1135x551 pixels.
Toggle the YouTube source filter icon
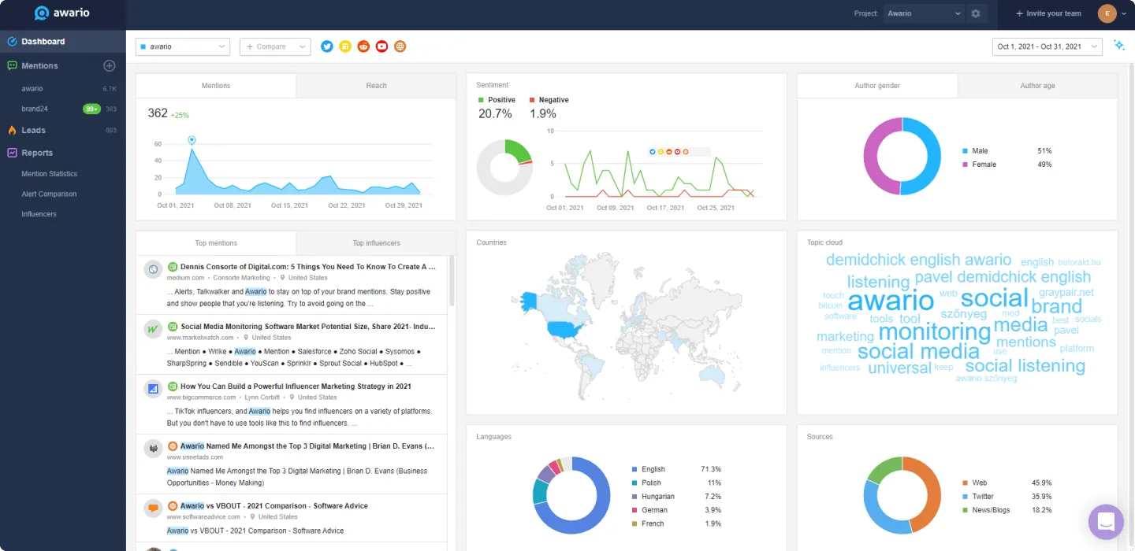tap(381, 46)
